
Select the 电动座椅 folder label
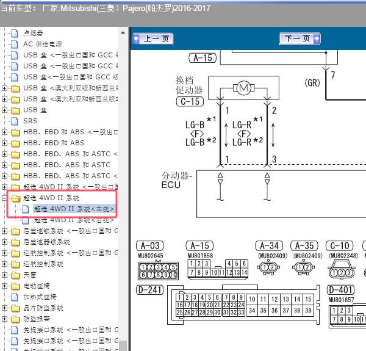[37, 286]
